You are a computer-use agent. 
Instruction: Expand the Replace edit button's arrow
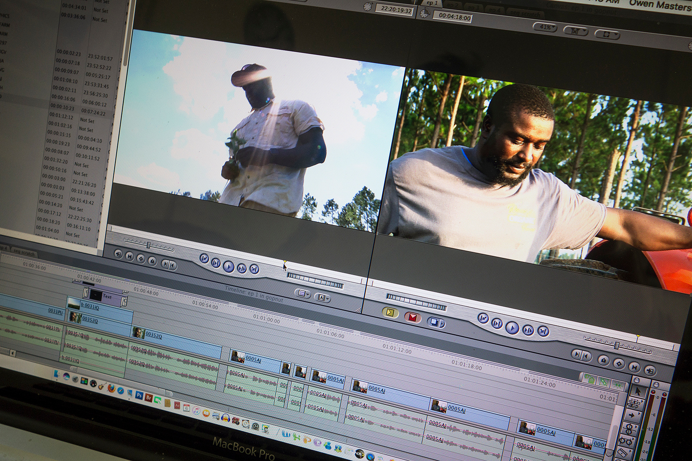pos(442,323)
